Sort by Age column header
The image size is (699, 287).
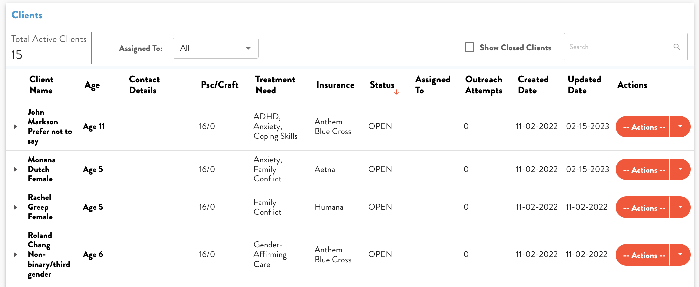pyautogui.click(x=92, y=85)
